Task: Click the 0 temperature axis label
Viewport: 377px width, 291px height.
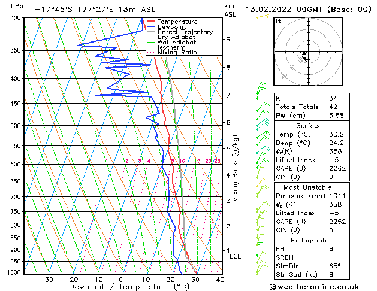Action: [121, 280]
